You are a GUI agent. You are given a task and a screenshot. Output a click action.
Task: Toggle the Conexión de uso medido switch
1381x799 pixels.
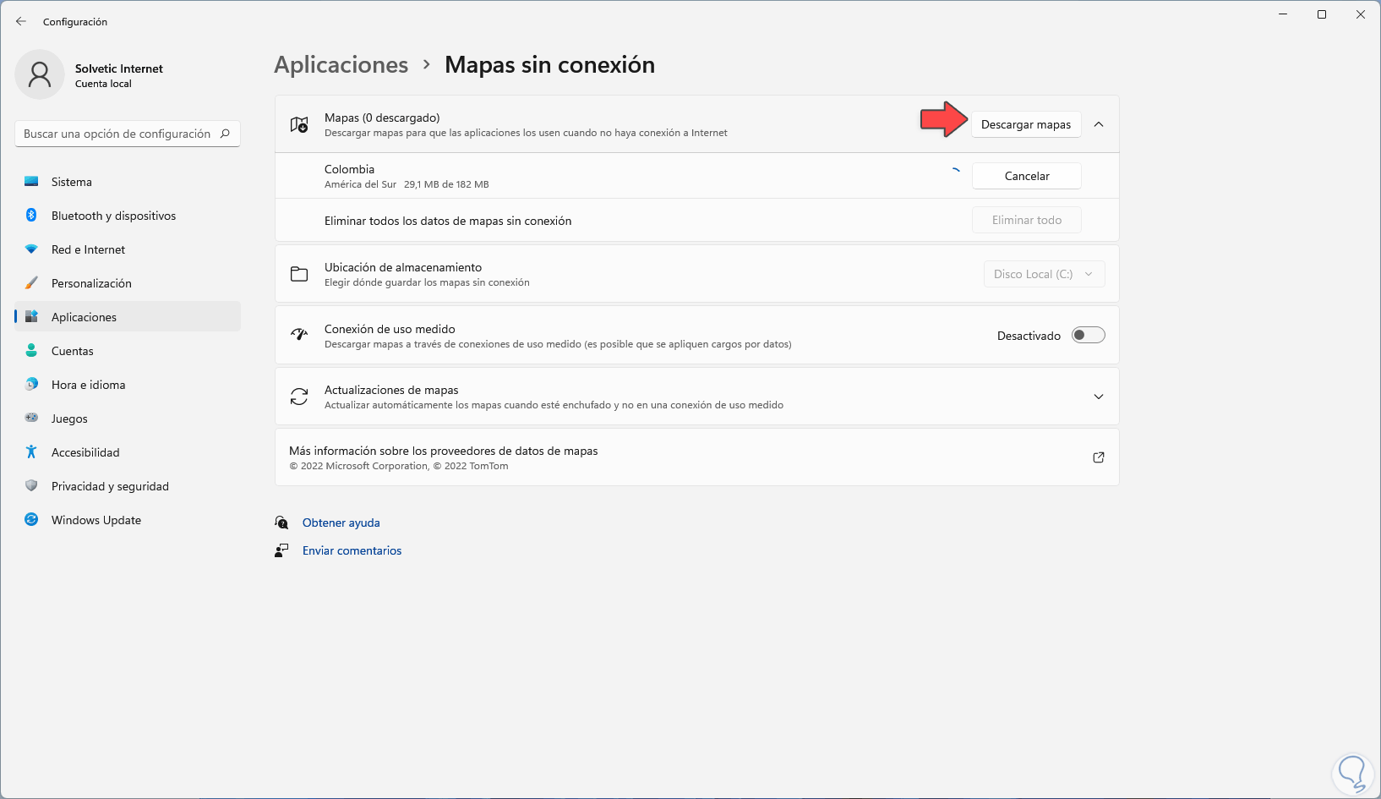click(x=1088, y=336)
